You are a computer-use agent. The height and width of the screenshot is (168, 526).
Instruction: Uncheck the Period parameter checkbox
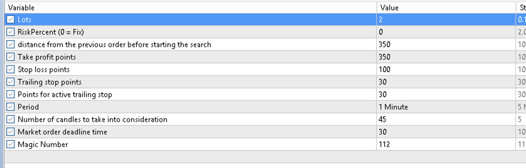tap(10, 107)
